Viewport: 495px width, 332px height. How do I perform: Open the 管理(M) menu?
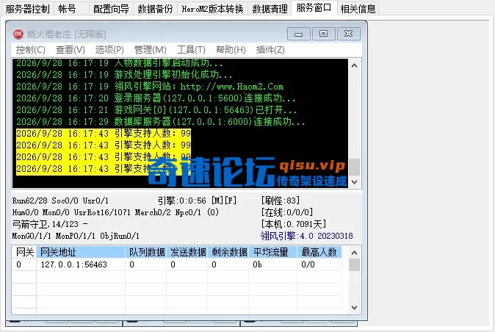(x=151, y=49)
